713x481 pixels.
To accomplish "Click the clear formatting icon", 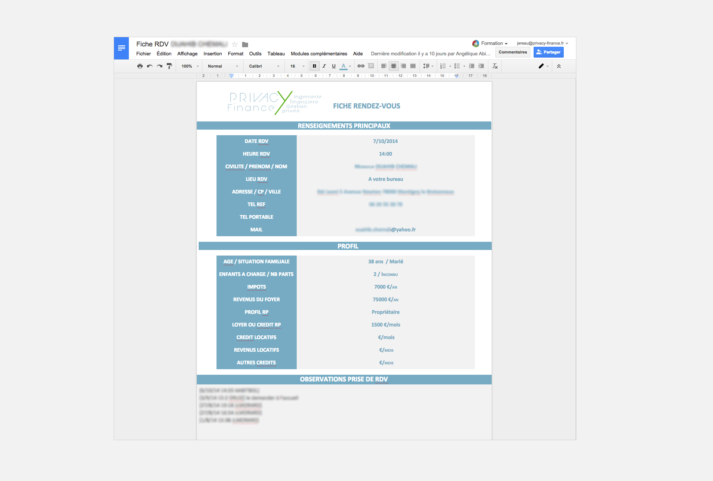I will point(495,65).
